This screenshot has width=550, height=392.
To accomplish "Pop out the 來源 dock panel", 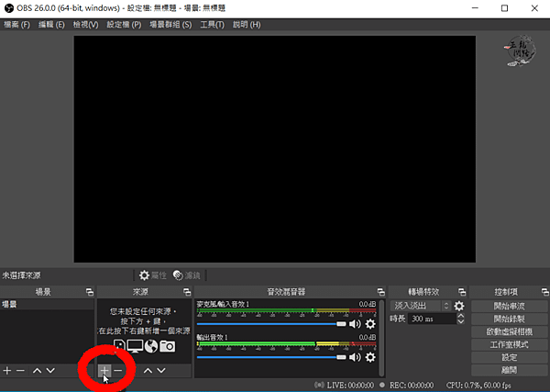I will 187,292.
